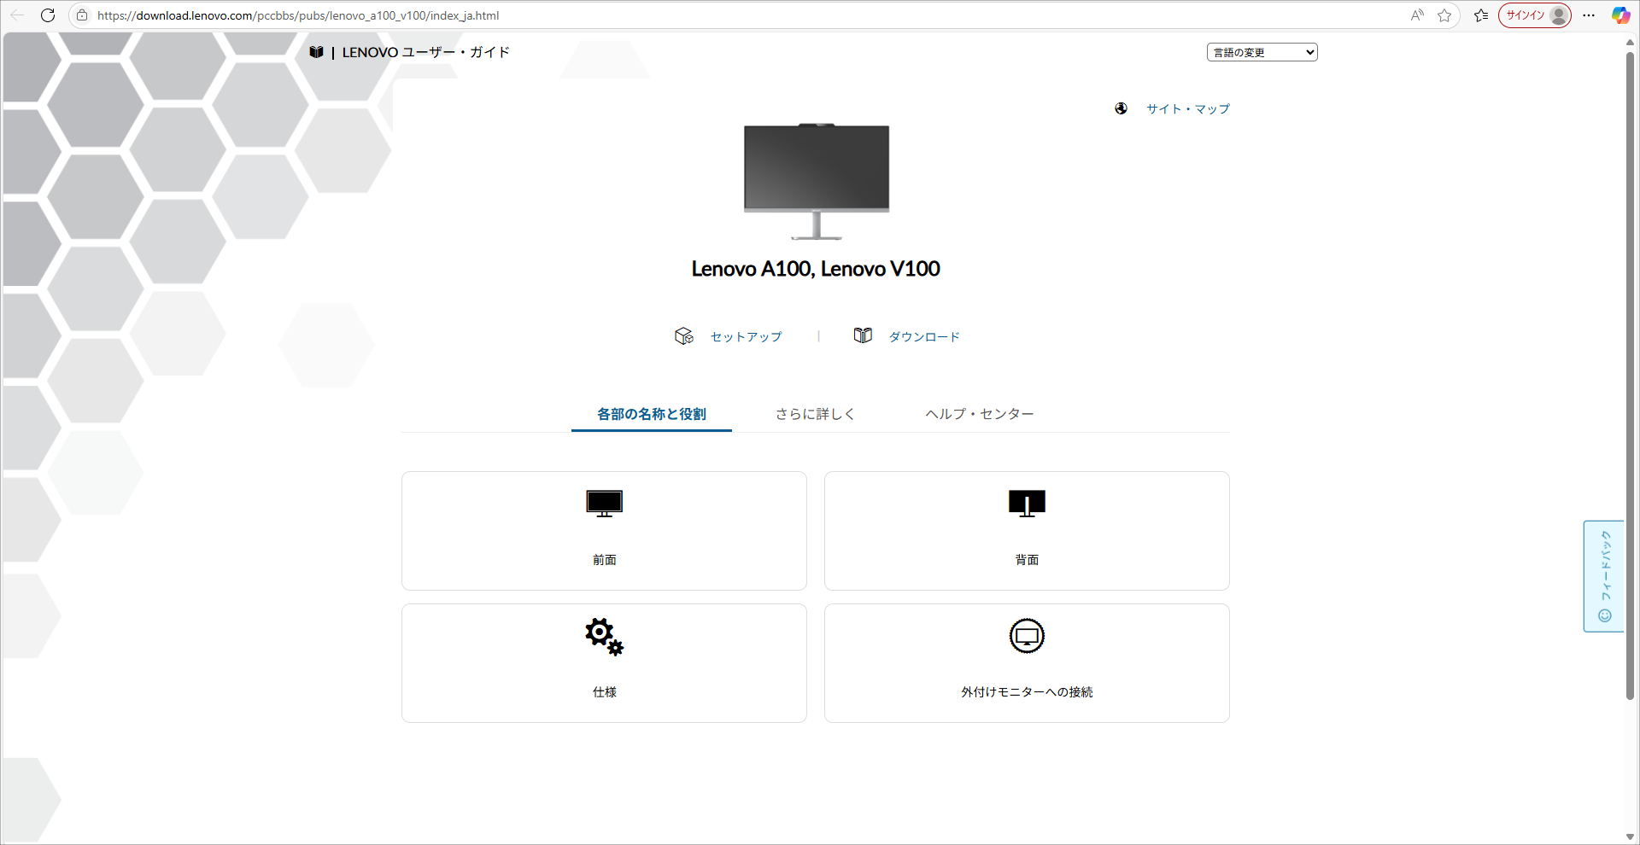Click the globe icon next to サイト・マップ

click(1121, 108)
